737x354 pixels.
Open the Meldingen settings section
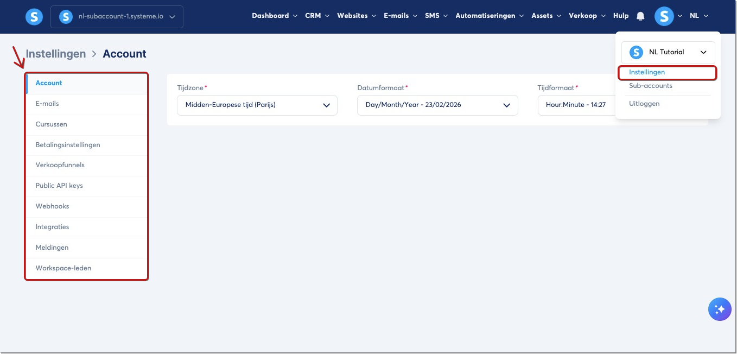pyautogui.click(x=86, y=248)
